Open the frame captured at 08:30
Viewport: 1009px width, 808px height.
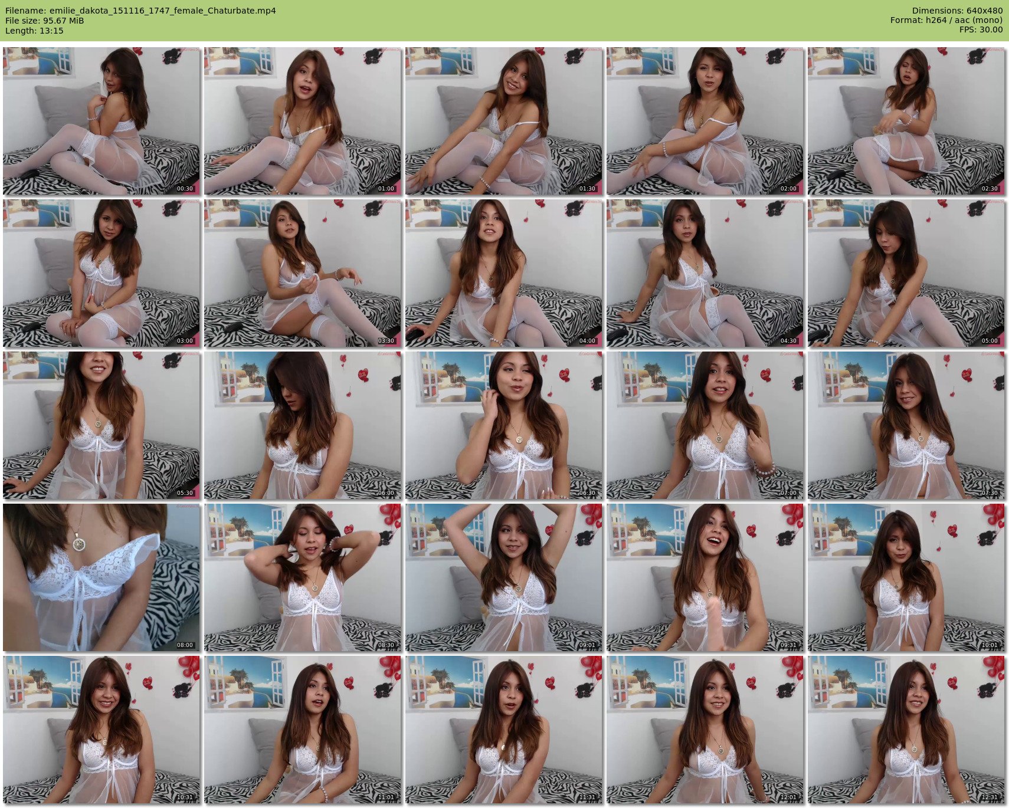pos(303,577)
